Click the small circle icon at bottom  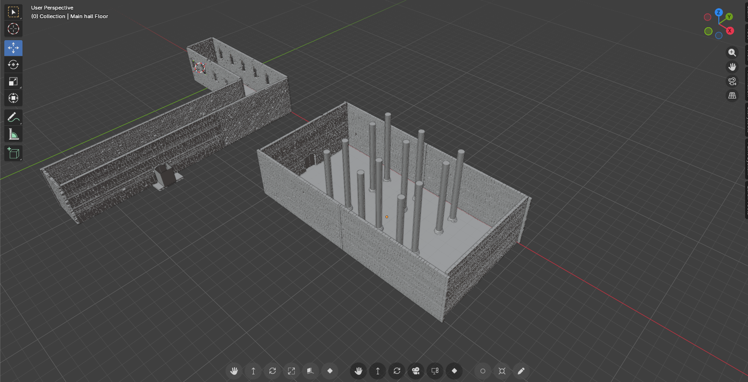coord(483,371)
